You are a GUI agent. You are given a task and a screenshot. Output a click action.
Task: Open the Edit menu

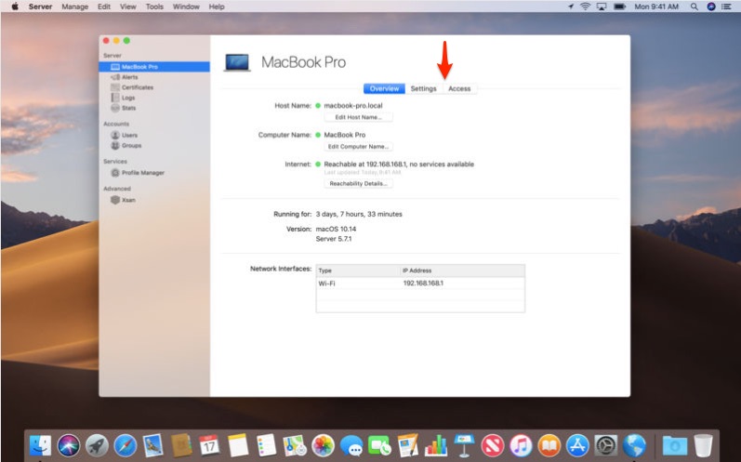click(104, 7)
